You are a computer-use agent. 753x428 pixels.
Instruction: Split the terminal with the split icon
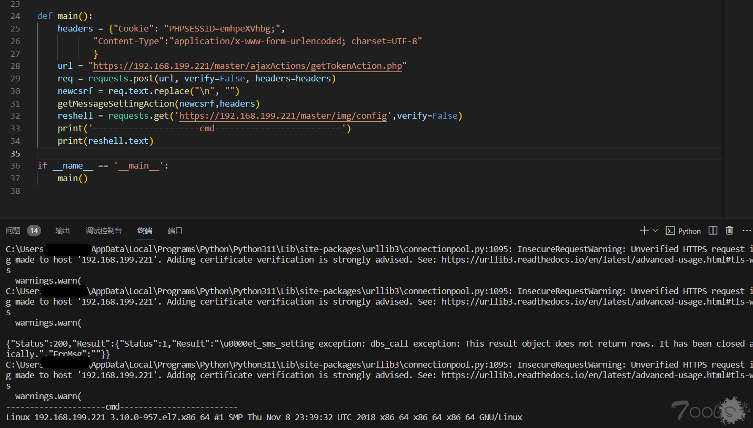tap(713, 231)
